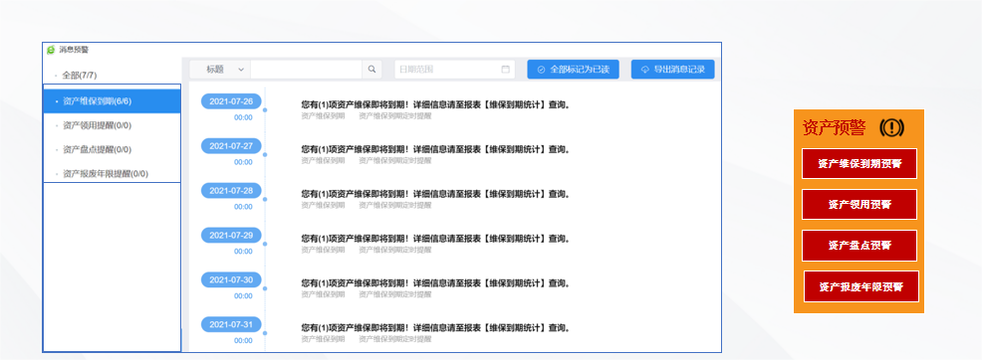Click the checkmark icon in 全部标记为已读
982x360 pixels.
[x=541, y=70]
